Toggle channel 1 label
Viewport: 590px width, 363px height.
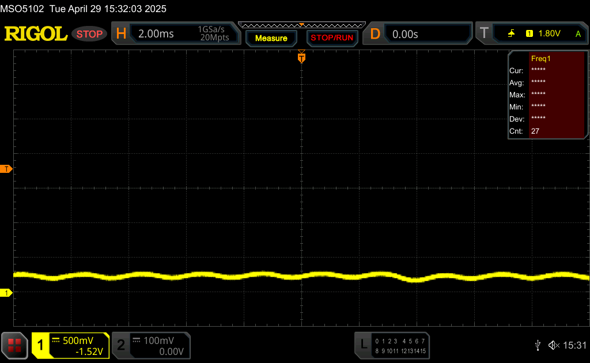point(40,345)
